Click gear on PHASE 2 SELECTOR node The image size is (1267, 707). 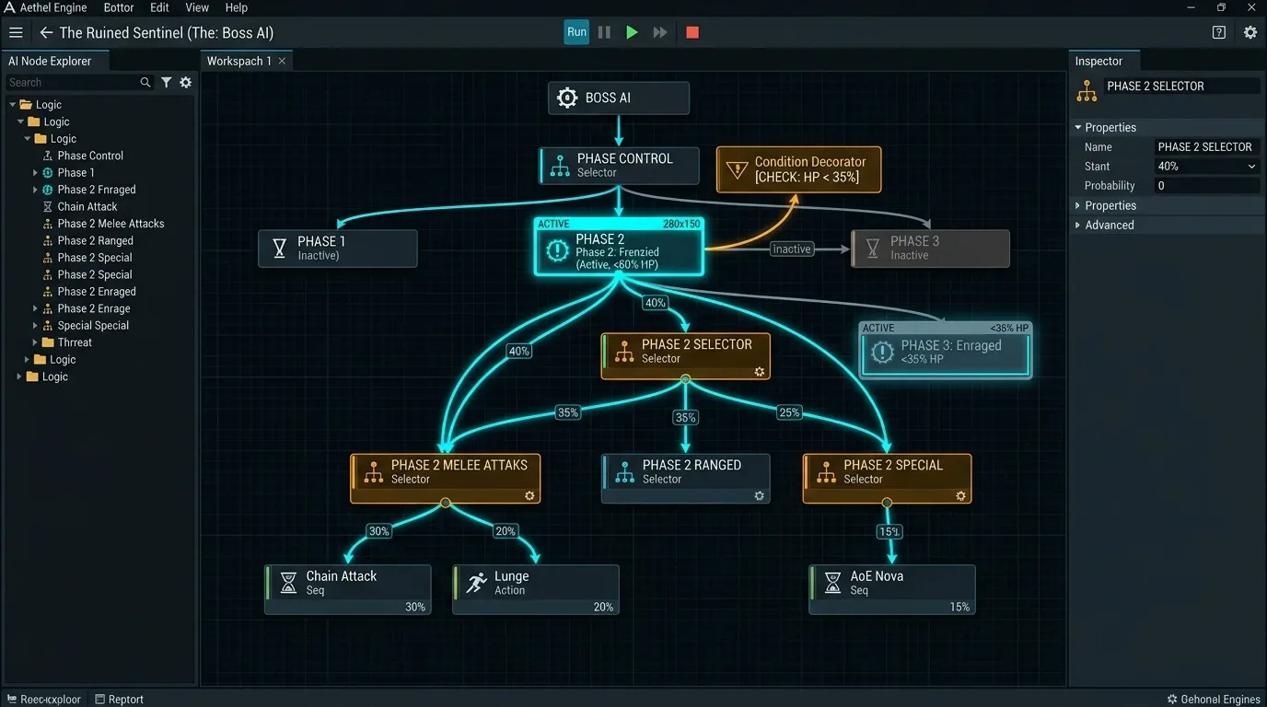(x=760, y=372)
